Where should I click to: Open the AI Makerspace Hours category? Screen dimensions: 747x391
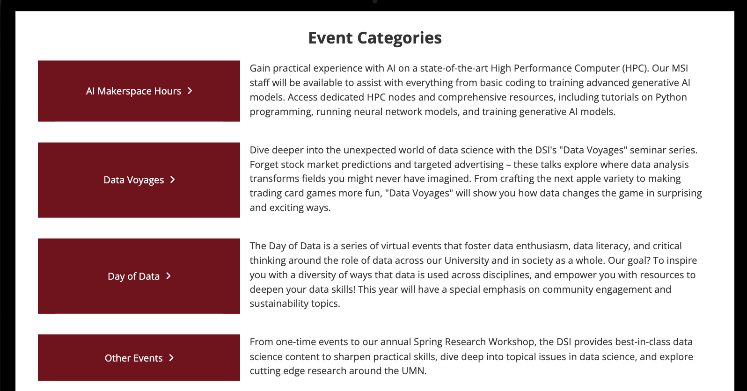pyautogui.click(x=133, y=91)
